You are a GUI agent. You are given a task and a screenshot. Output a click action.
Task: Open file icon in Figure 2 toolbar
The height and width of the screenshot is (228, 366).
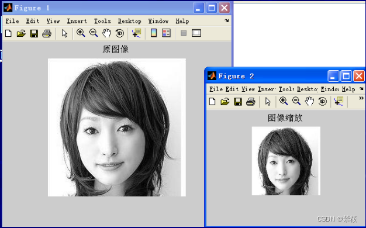click(x=225, y=102)
